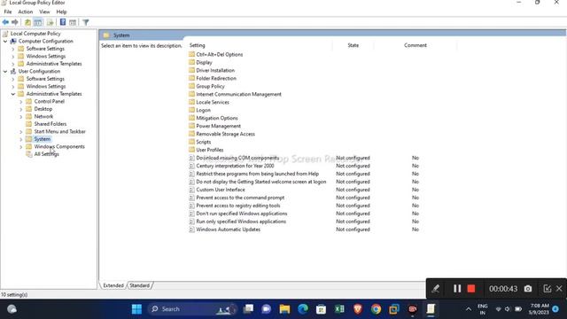Pause the screen recording
This screenshot has height=319, width=567.
point(457,289)
